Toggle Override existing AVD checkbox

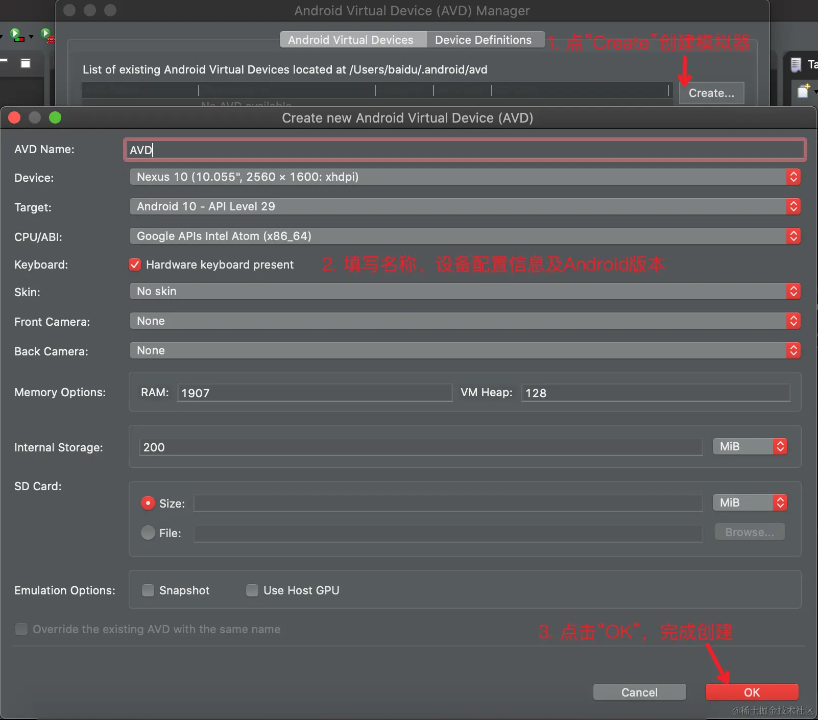click(x=21, y=629)
